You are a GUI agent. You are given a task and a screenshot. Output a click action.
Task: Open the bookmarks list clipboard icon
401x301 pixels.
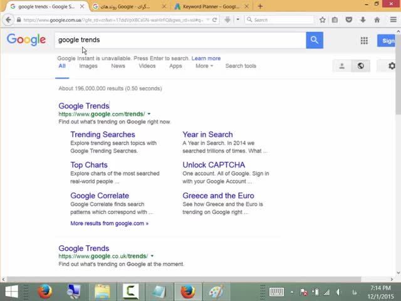(335, 19)
